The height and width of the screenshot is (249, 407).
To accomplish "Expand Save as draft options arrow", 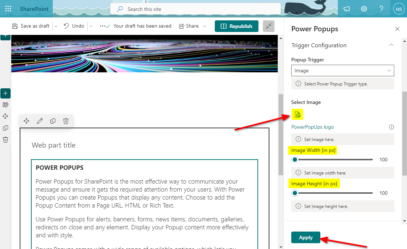I will click(56, 26).
